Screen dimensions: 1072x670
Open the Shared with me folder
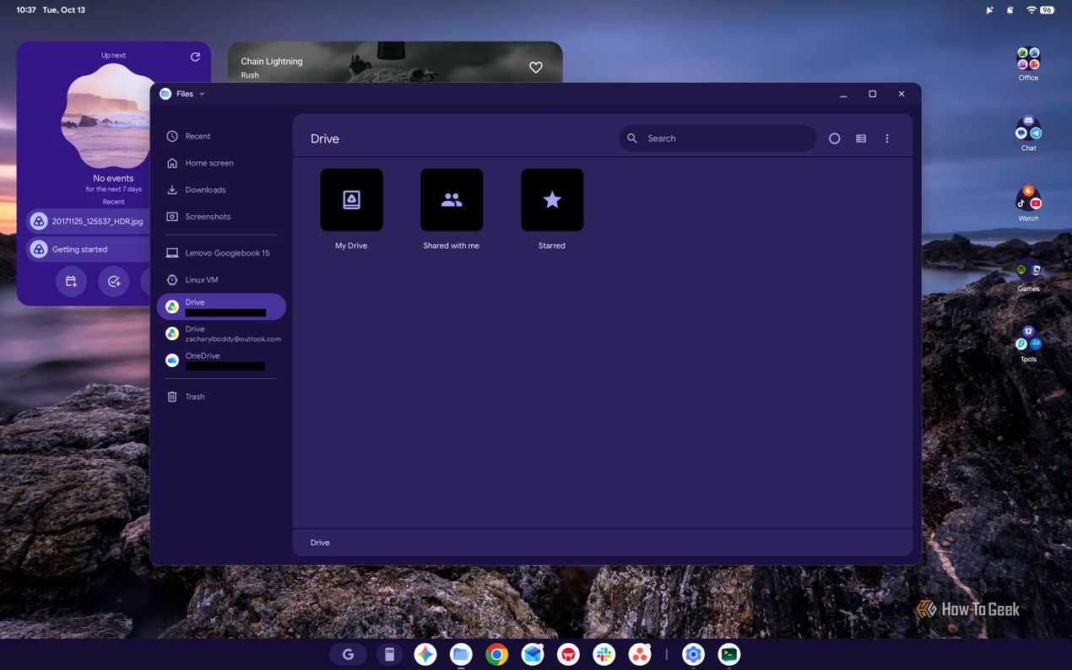(452, 209)
